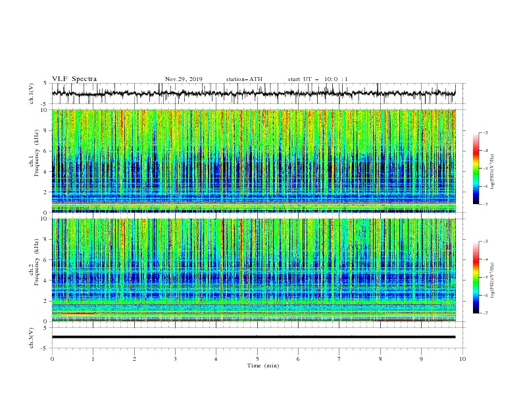
Task: Select the "start UT = 10:0 :1" text
Action: coord(318,79)
